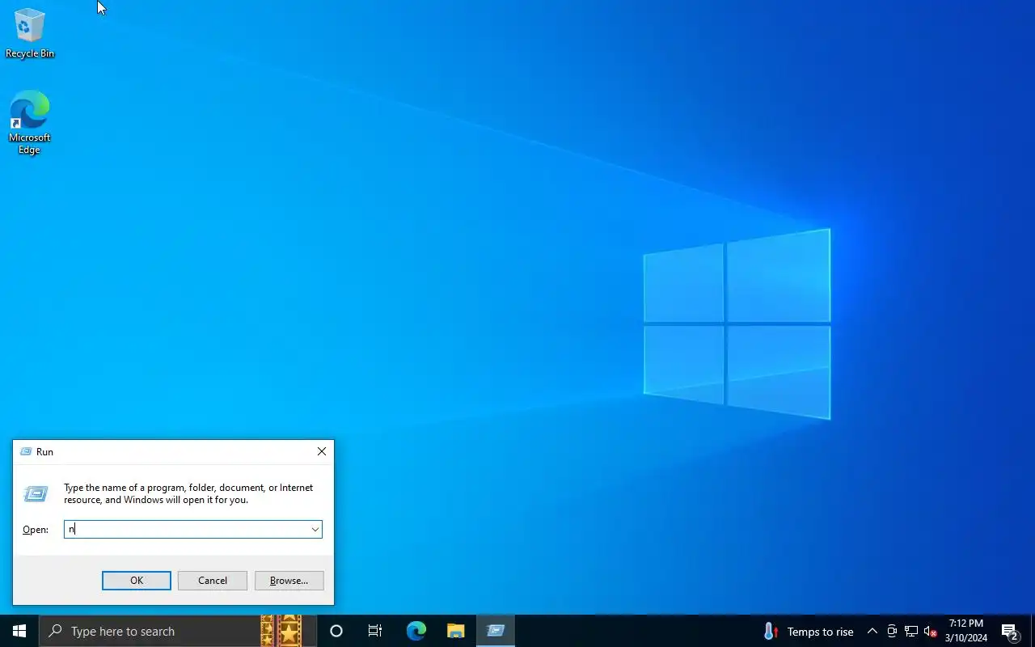Open Task View from taskbar

point(375,631)
